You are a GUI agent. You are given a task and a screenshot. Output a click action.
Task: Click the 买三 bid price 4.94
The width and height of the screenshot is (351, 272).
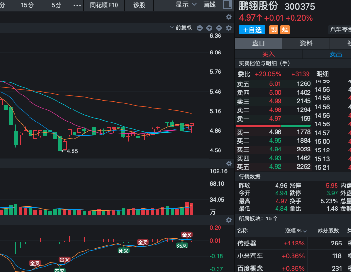pos(275,149)
